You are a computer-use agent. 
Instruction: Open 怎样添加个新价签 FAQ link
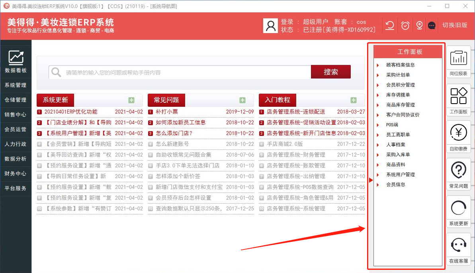(x=178, y=176)
